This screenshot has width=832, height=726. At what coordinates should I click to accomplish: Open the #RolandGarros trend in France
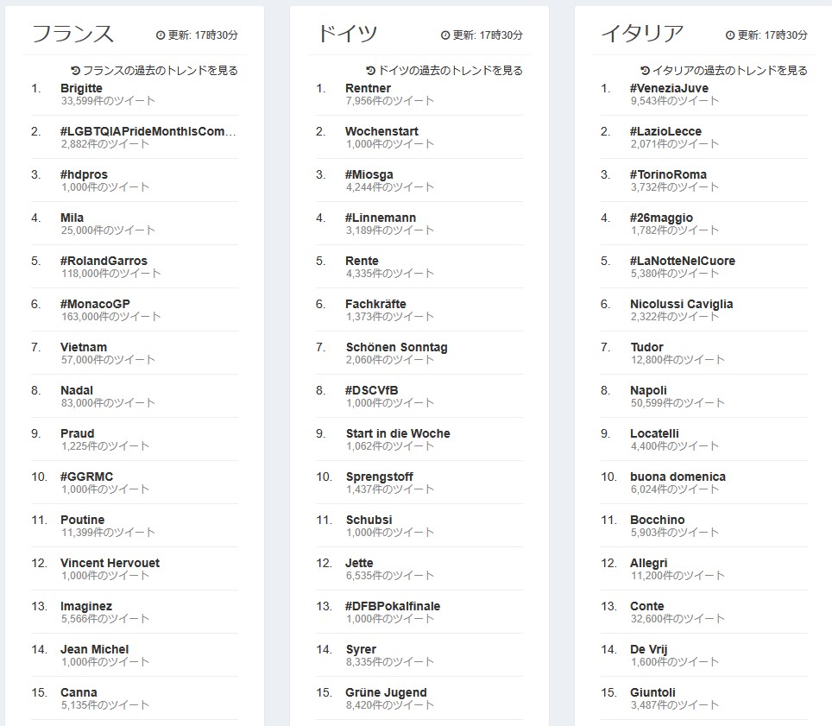pyautogui.click(x=104, y=261)
